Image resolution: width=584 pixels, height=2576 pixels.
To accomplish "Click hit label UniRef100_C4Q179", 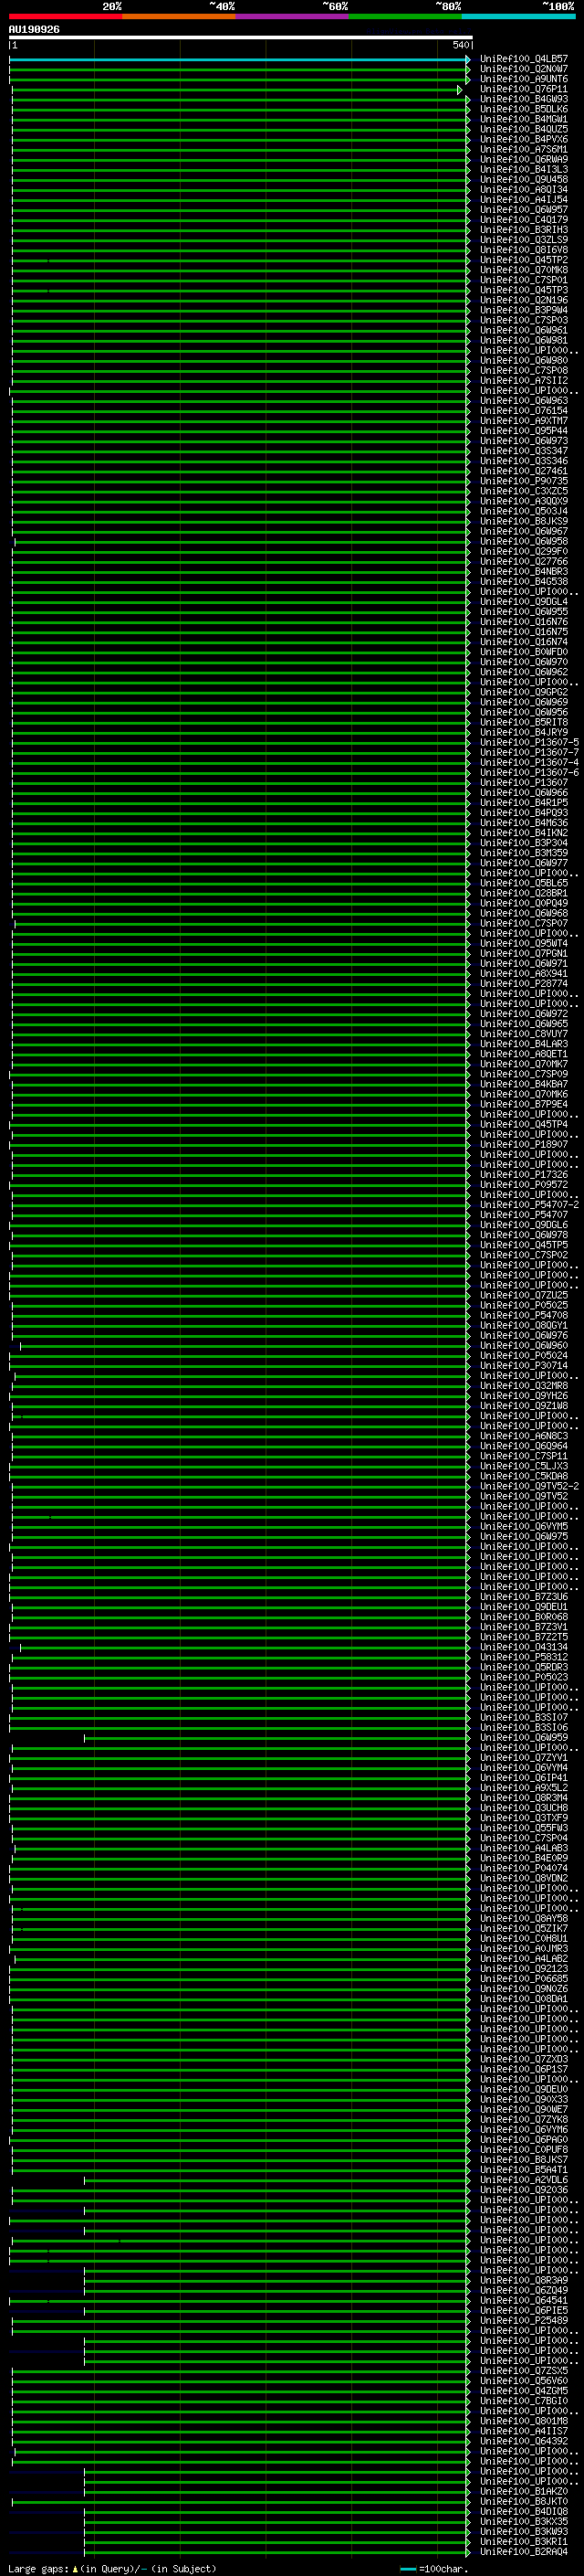I will click(524, 220).
